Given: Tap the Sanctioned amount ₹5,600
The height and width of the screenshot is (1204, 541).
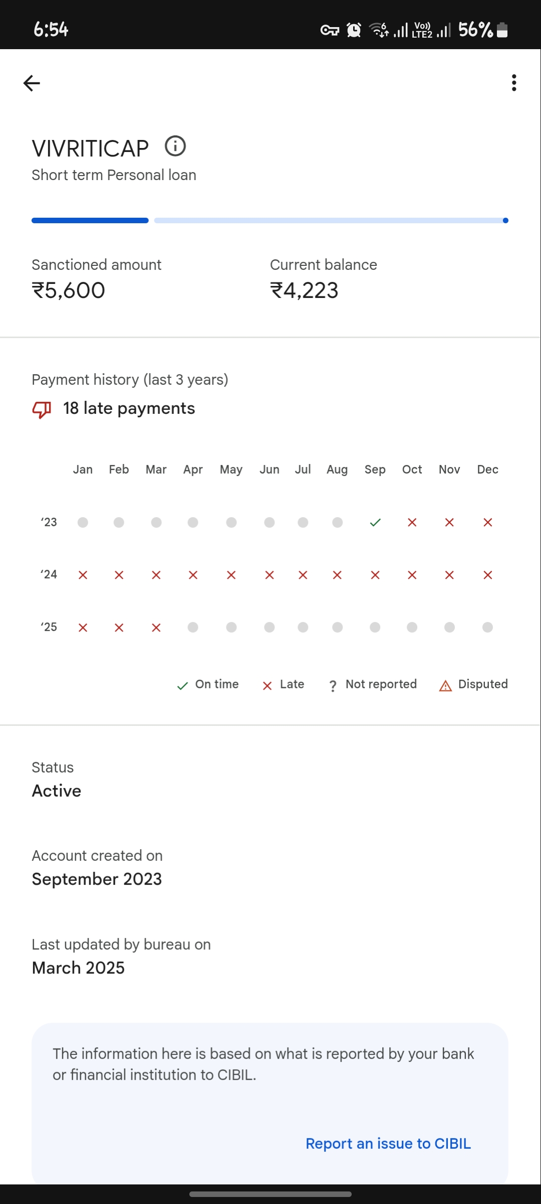Looking at the screenshot, I should [69, 290].
